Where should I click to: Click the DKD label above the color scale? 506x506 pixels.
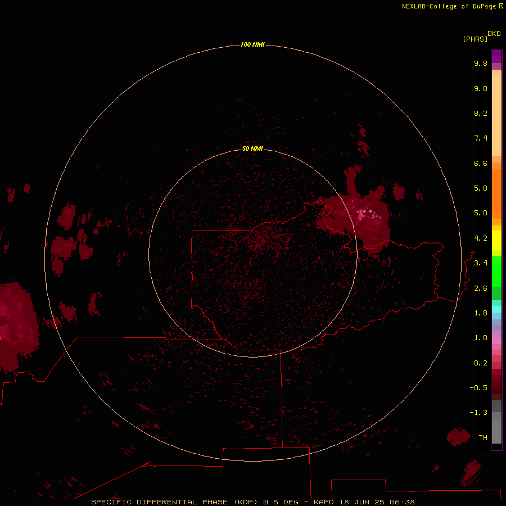coord(494,34)
